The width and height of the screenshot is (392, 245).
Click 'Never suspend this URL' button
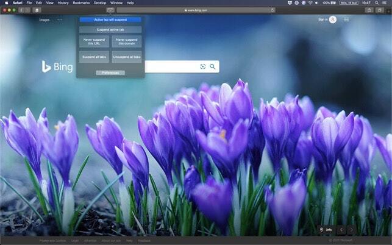coord(94,41)
